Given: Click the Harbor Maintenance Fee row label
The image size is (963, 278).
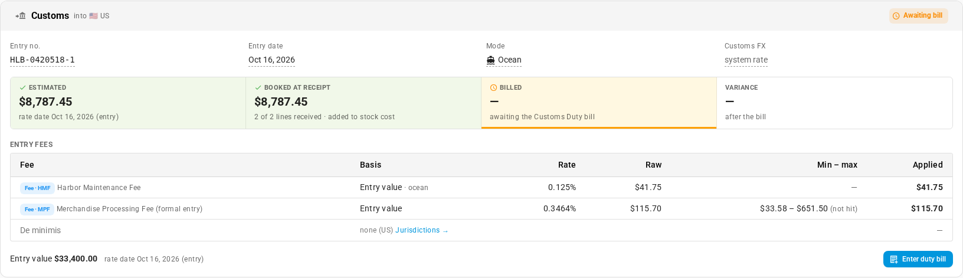Looking at the screenshot, I should tap(99, 188).
